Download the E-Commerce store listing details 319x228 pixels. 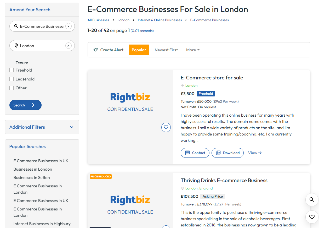pos(227,153)
